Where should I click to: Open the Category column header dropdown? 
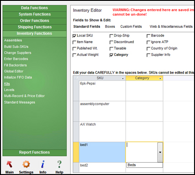click(160, 79)
